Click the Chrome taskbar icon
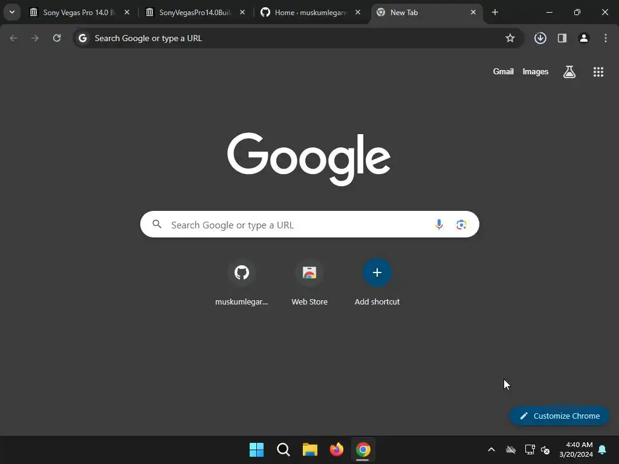 [363, 449]
